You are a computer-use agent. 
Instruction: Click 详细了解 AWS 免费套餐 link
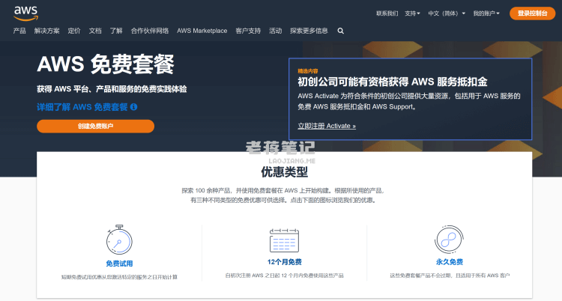point(82,107)
